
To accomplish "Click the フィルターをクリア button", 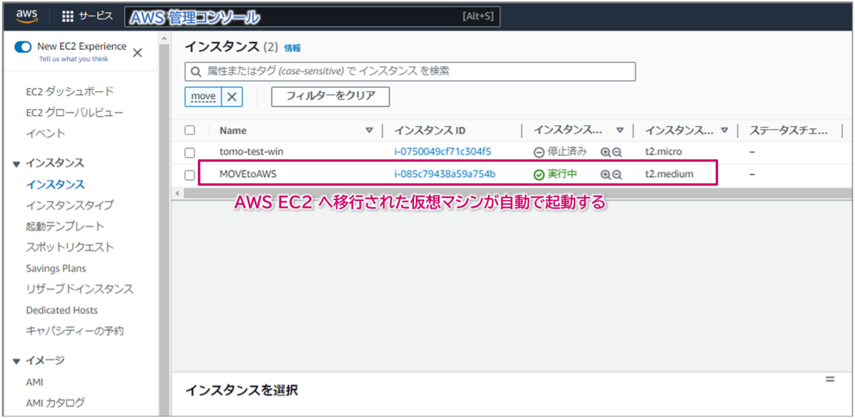I will [x=330, y=96].
